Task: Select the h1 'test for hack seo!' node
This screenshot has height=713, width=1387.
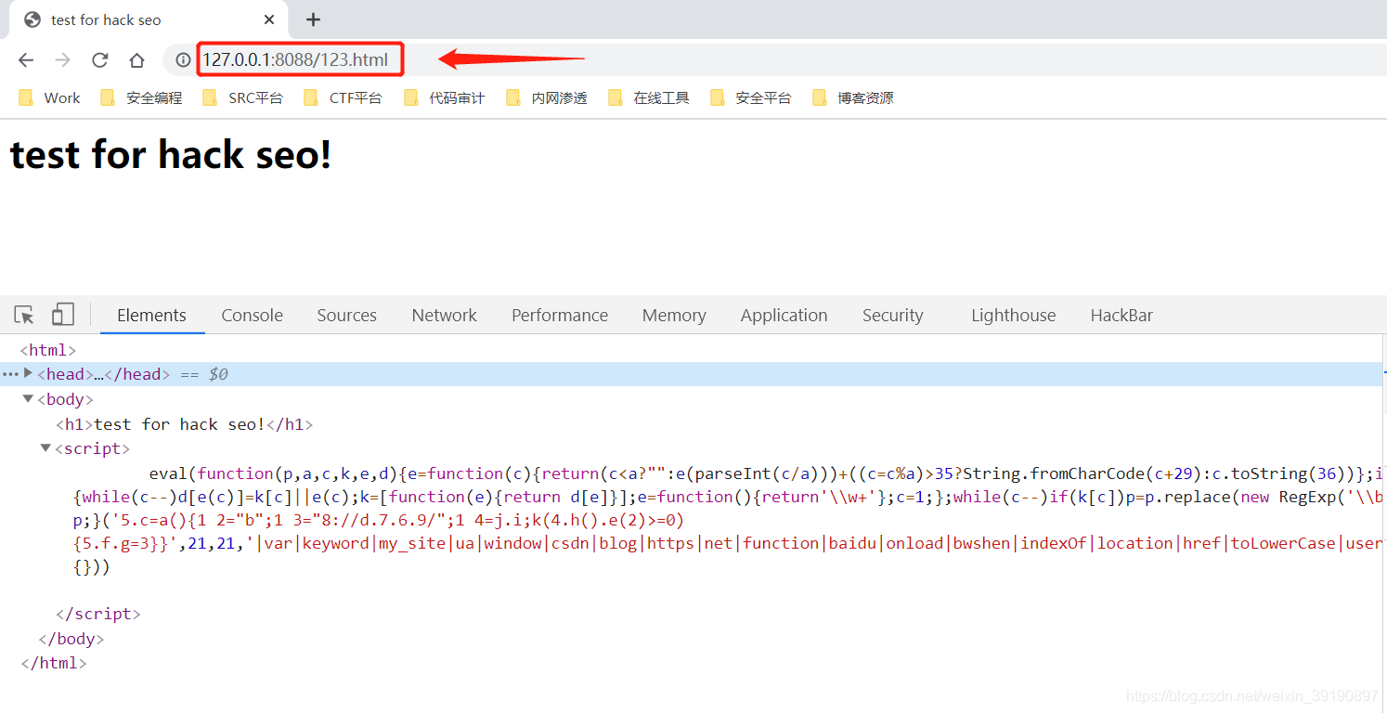Action: tap(185, 424)
